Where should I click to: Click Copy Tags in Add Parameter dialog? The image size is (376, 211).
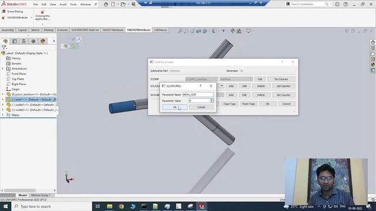click(229, 104)
